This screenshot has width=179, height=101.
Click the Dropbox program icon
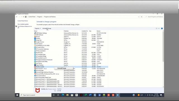[x=35, y=38]
